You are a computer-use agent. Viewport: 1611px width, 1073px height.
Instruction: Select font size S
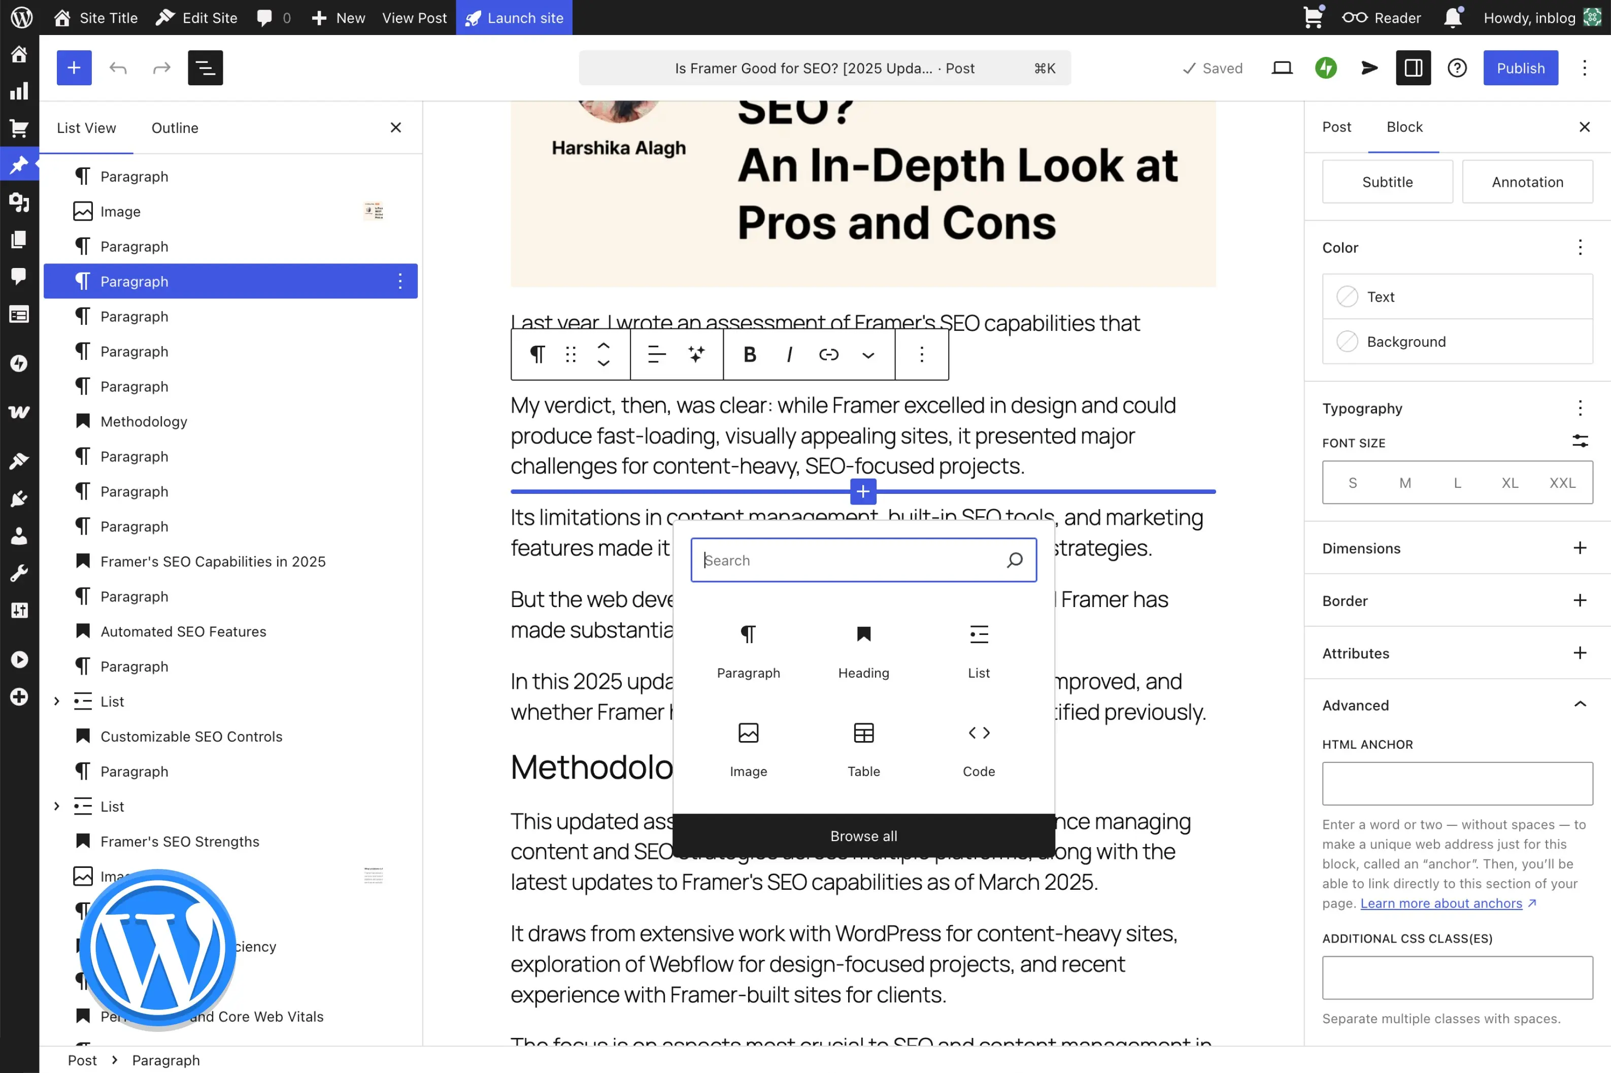click(x=1352, y=482)
